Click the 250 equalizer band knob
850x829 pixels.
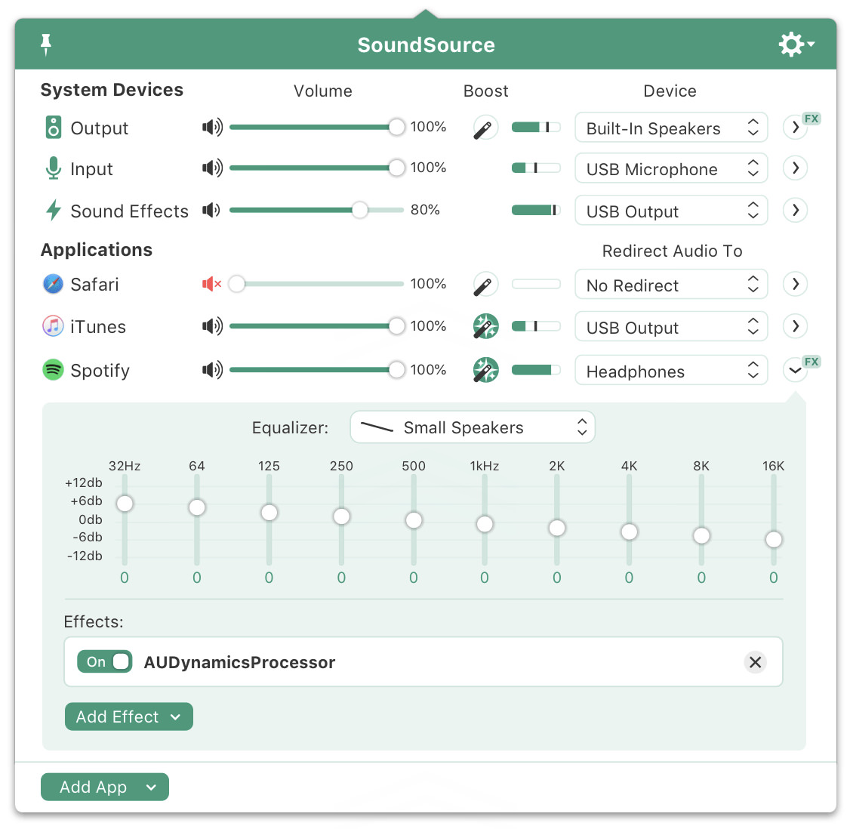tap(341, 516)
